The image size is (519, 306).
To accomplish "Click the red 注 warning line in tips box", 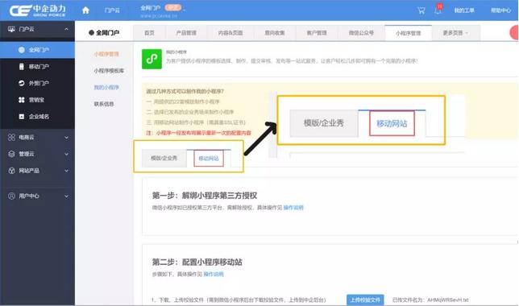I will point(198,133).
